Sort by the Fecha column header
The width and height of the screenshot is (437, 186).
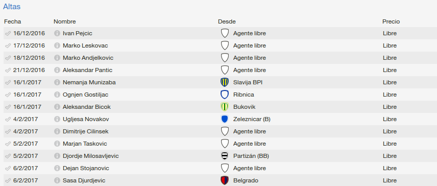click(13, 21)
